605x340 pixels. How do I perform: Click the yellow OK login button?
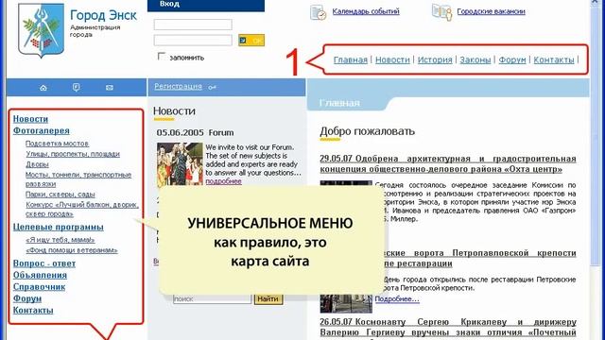coord(251,40)
